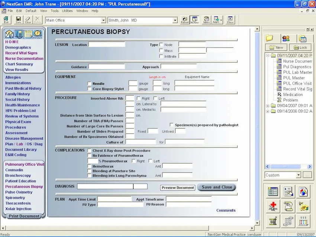
Task: Open Apps from the toolbar
Action: tap(216, 19)
